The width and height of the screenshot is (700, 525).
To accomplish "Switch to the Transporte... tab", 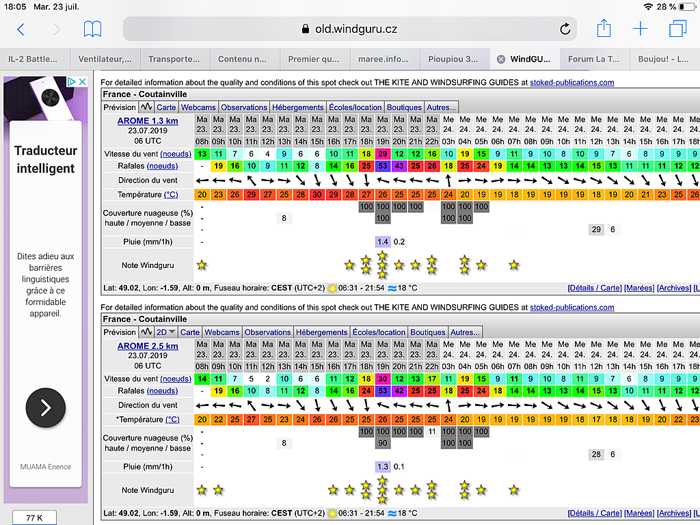I will (174, 59).
